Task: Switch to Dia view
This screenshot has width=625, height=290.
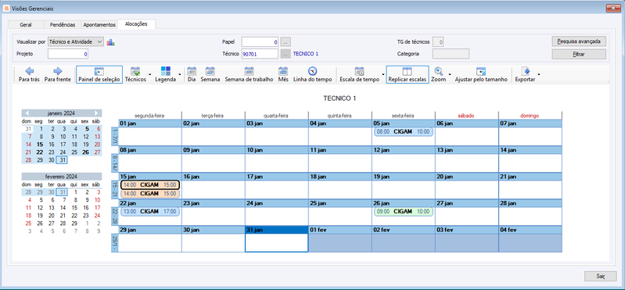Action: [192, 74]
